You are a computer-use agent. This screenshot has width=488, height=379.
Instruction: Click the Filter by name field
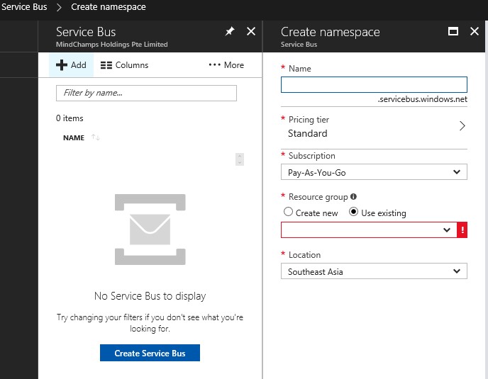(146, 93)
